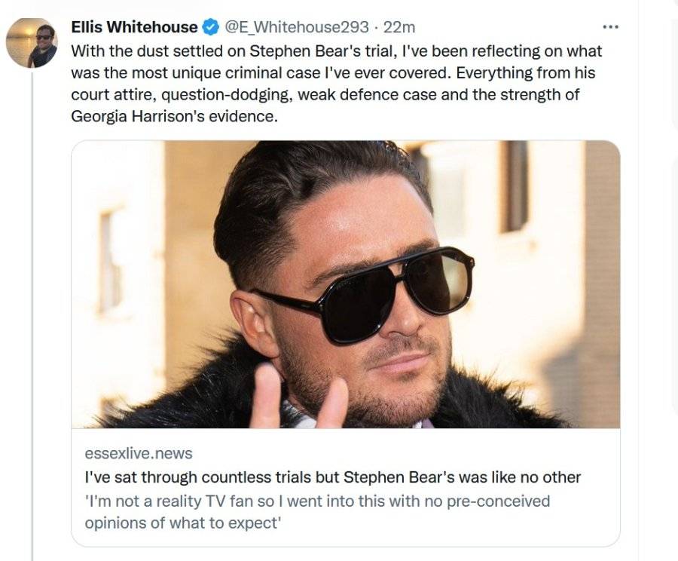Click the tweet line 'was the most unique criminal case'
This screenshot has height=561, width=678.
[333, 72]
